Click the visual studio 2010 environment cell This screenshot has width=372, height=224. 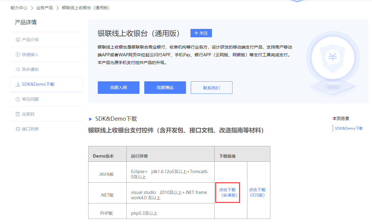pyautogui.click(x=170, y=193)
